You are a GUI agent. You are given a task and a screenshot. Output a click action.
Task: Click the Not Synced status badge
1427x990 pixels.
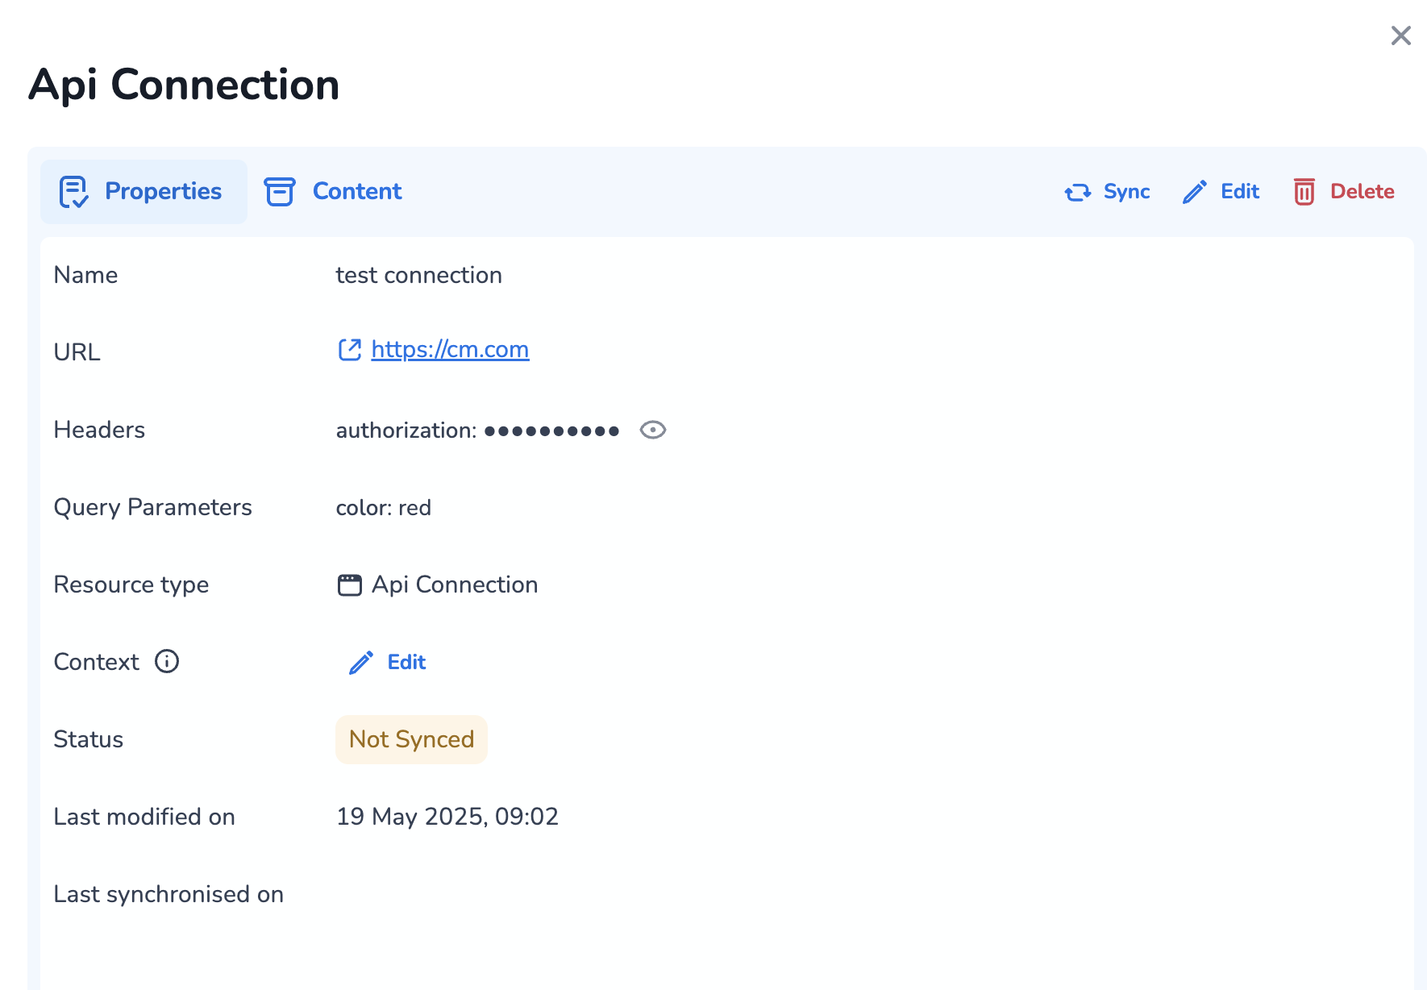click(411, 739)
